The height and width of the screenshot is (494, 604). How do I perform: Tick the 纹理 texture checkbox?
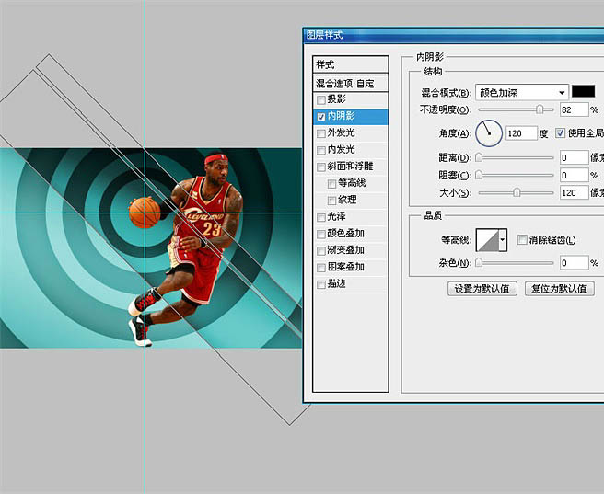[x=331, y=201]
